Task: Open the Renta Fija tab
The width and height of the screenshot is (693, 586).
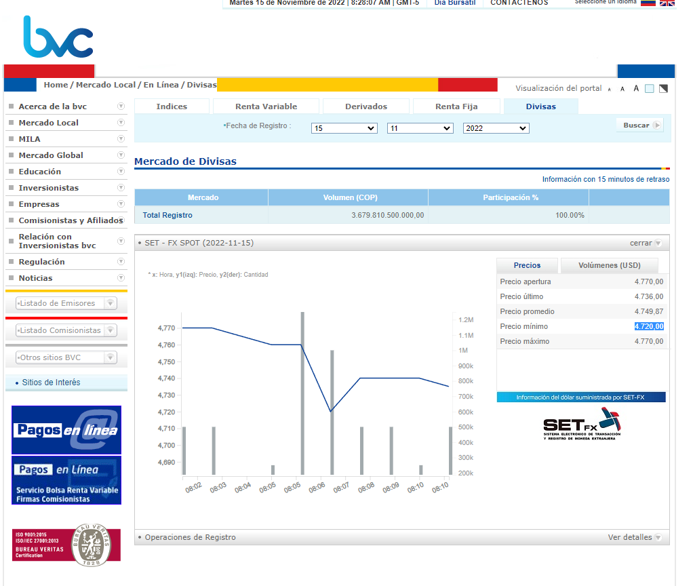Action: [456, 106]
